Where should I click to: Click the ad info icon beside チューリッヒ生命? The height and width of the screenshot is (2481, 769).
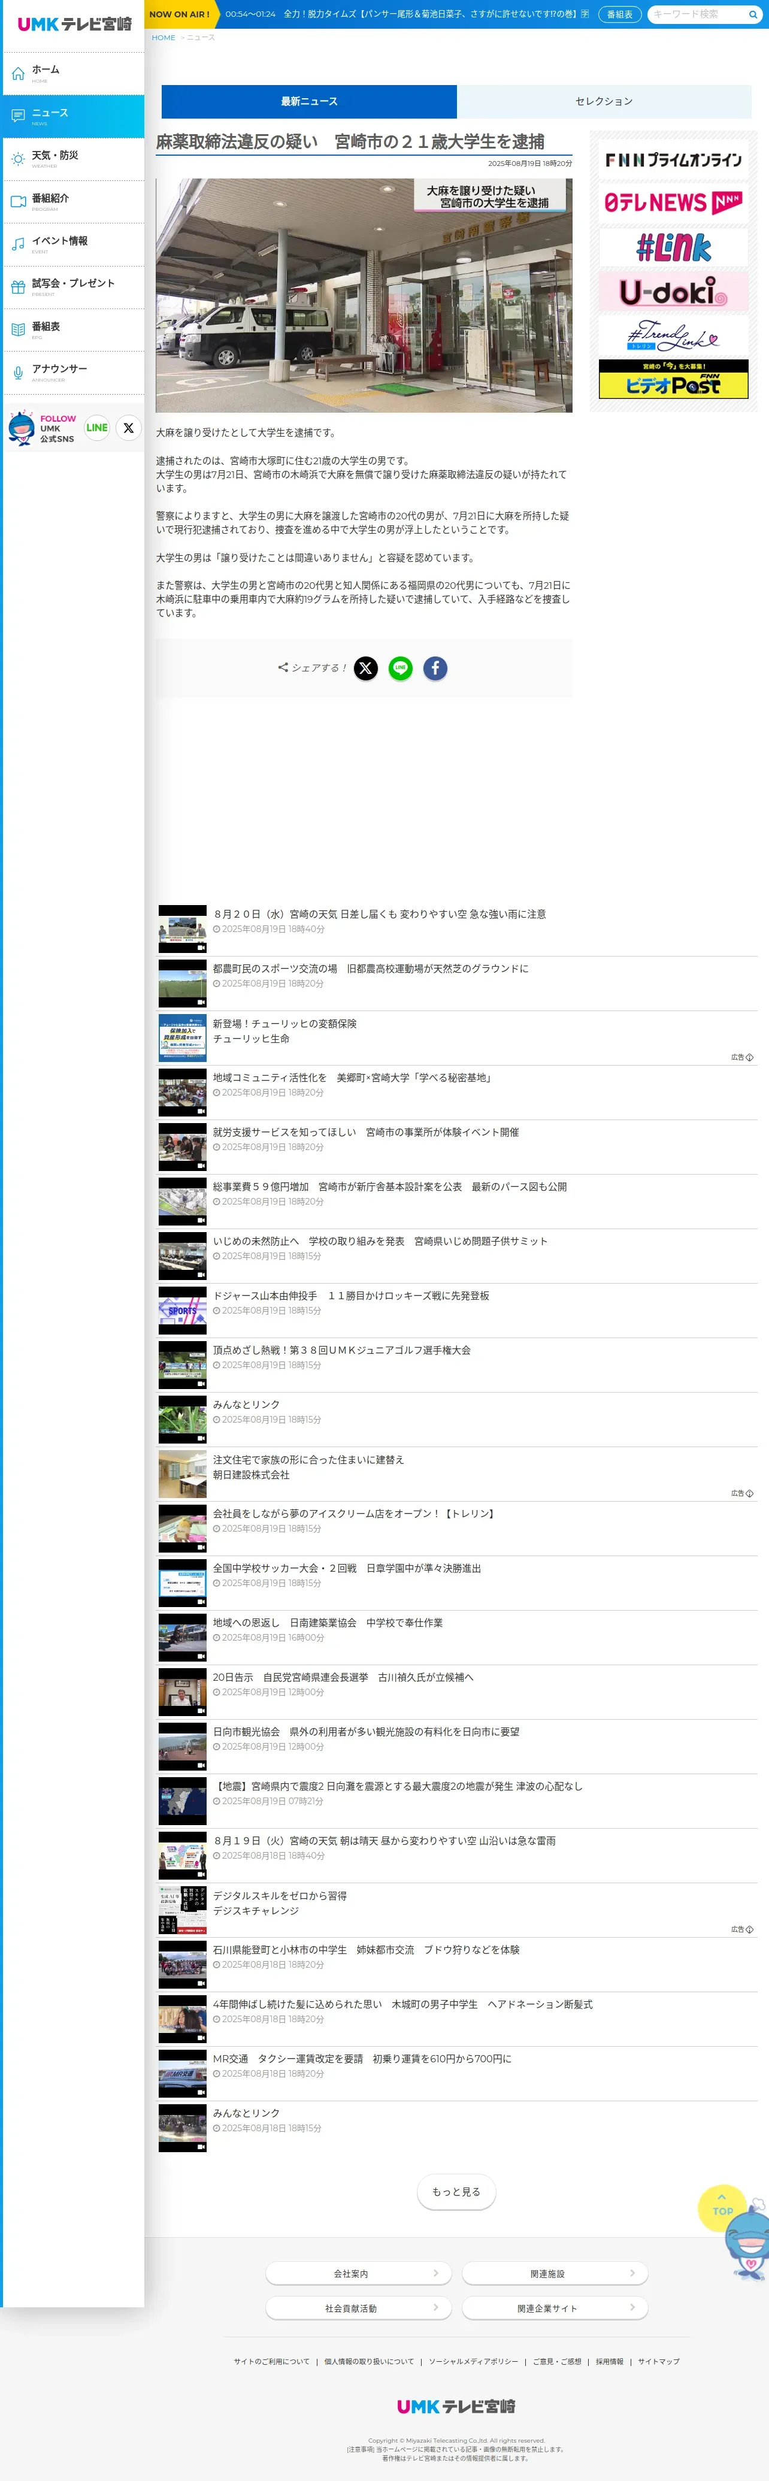(750, 1057)
